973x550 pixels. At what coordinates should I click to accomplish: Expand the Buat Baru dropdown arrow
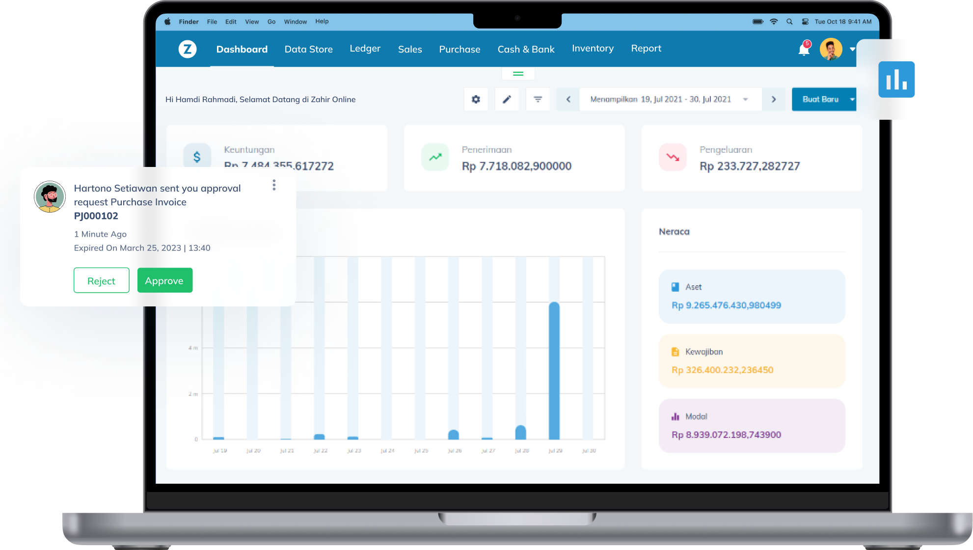852,99
